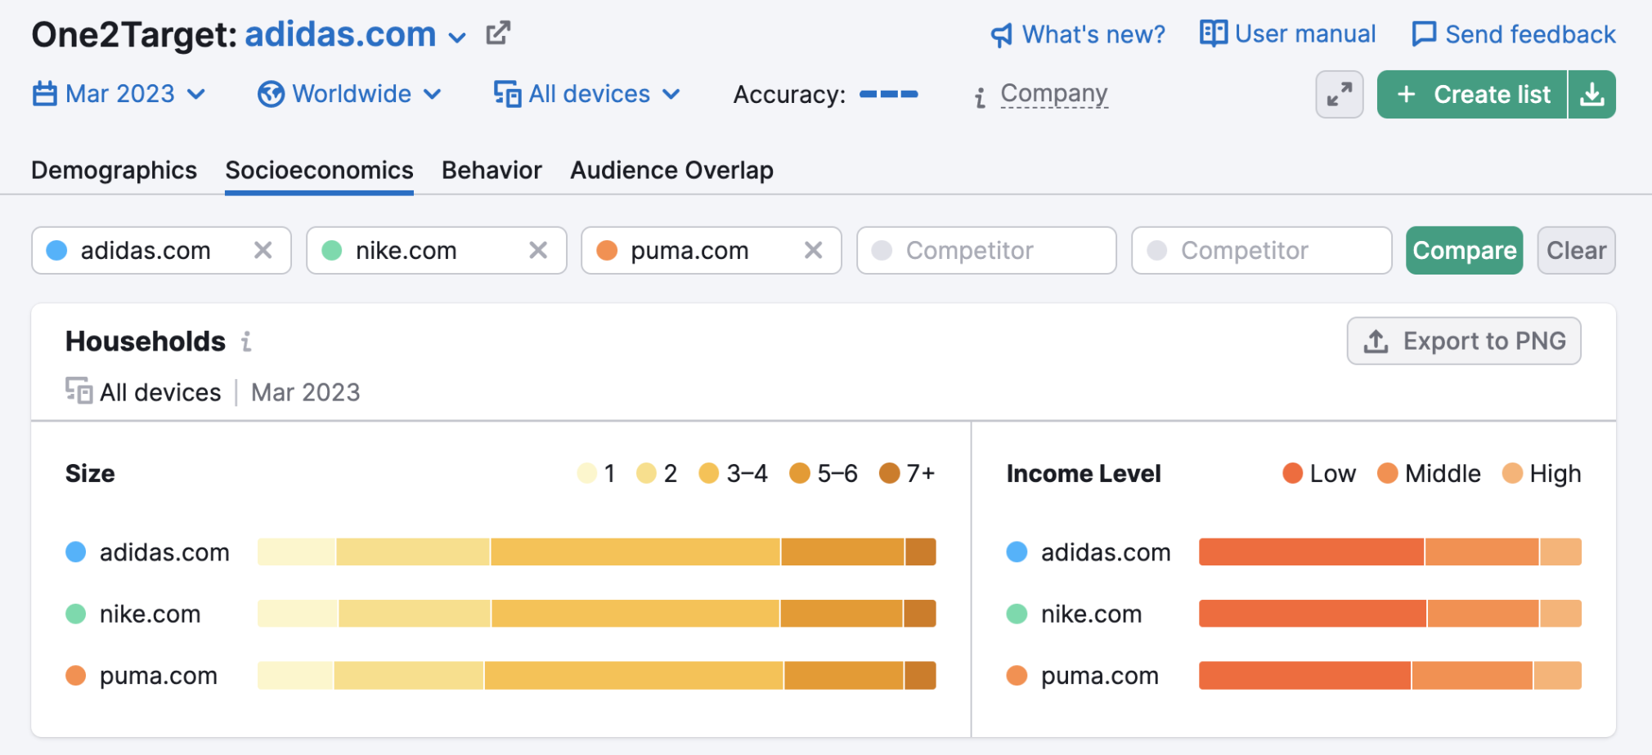Viewport: 1652px width, 755px height.
Task: Toggle the 5–6 size legend item
Action: (824, 473)
